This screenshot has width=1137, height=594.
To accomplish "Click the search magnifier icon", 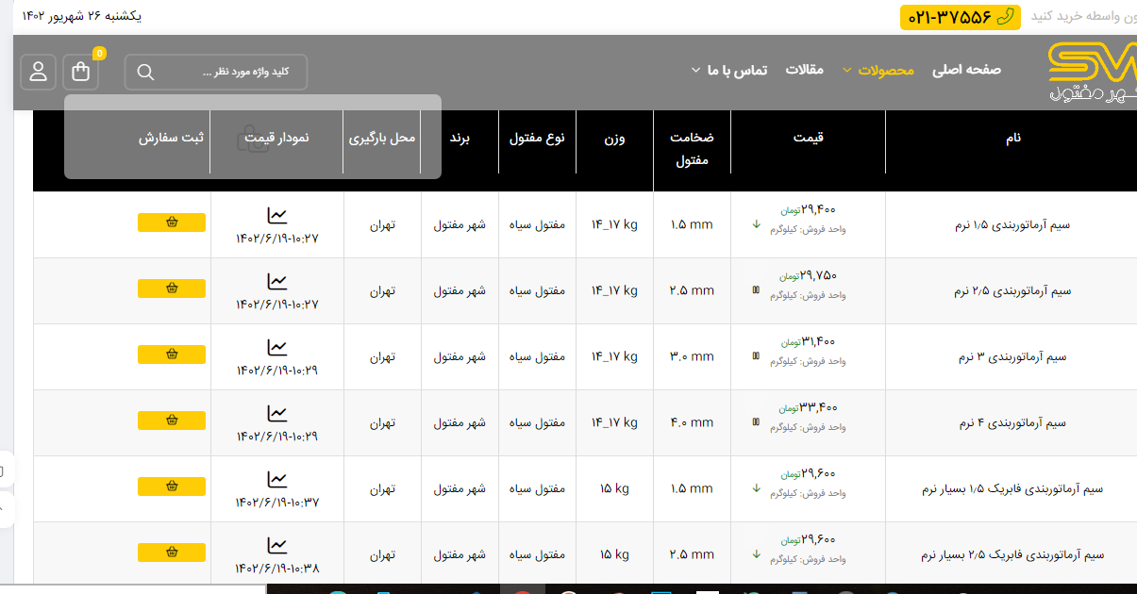I will tap(145, 73).
